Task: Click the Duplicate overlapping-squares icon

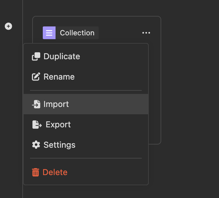Action: click(x=36, y=57)
